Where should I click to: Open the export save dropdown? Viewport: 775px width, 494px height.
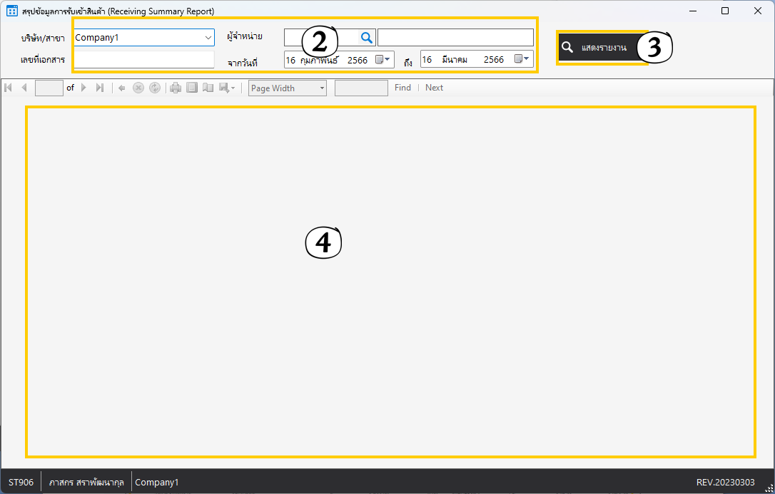(x=228, y=88)
